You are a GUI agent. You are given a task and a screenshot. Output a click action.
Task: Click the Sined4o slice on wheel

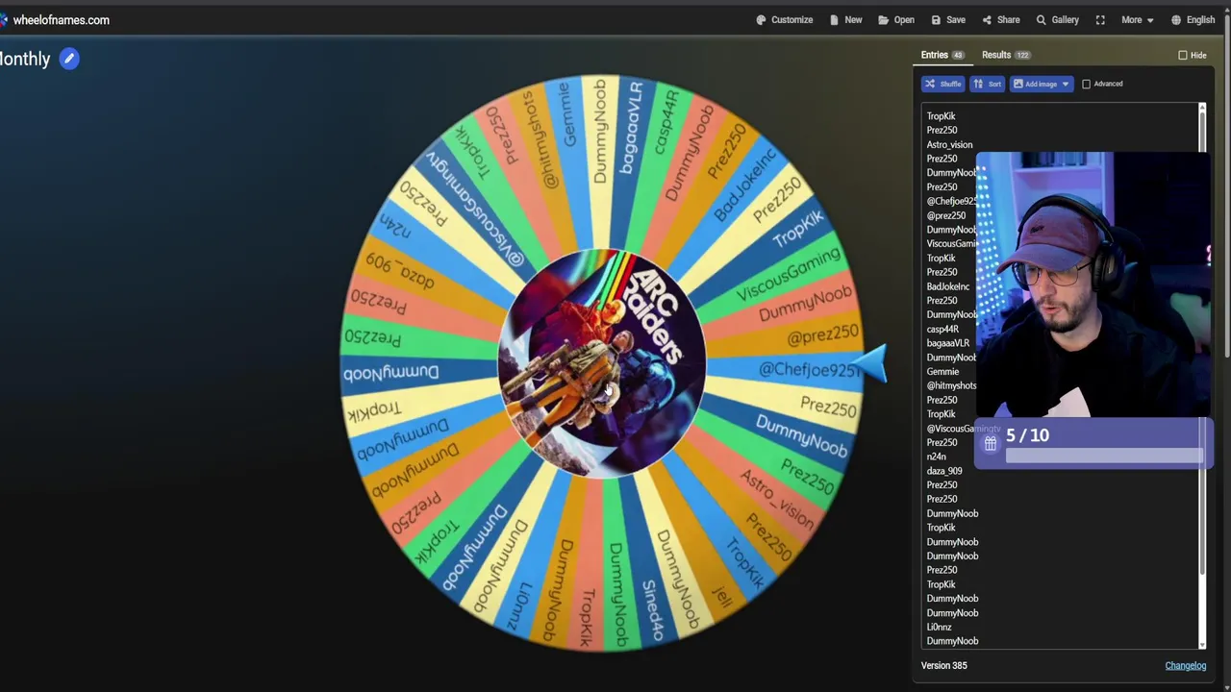pos(653,610)
